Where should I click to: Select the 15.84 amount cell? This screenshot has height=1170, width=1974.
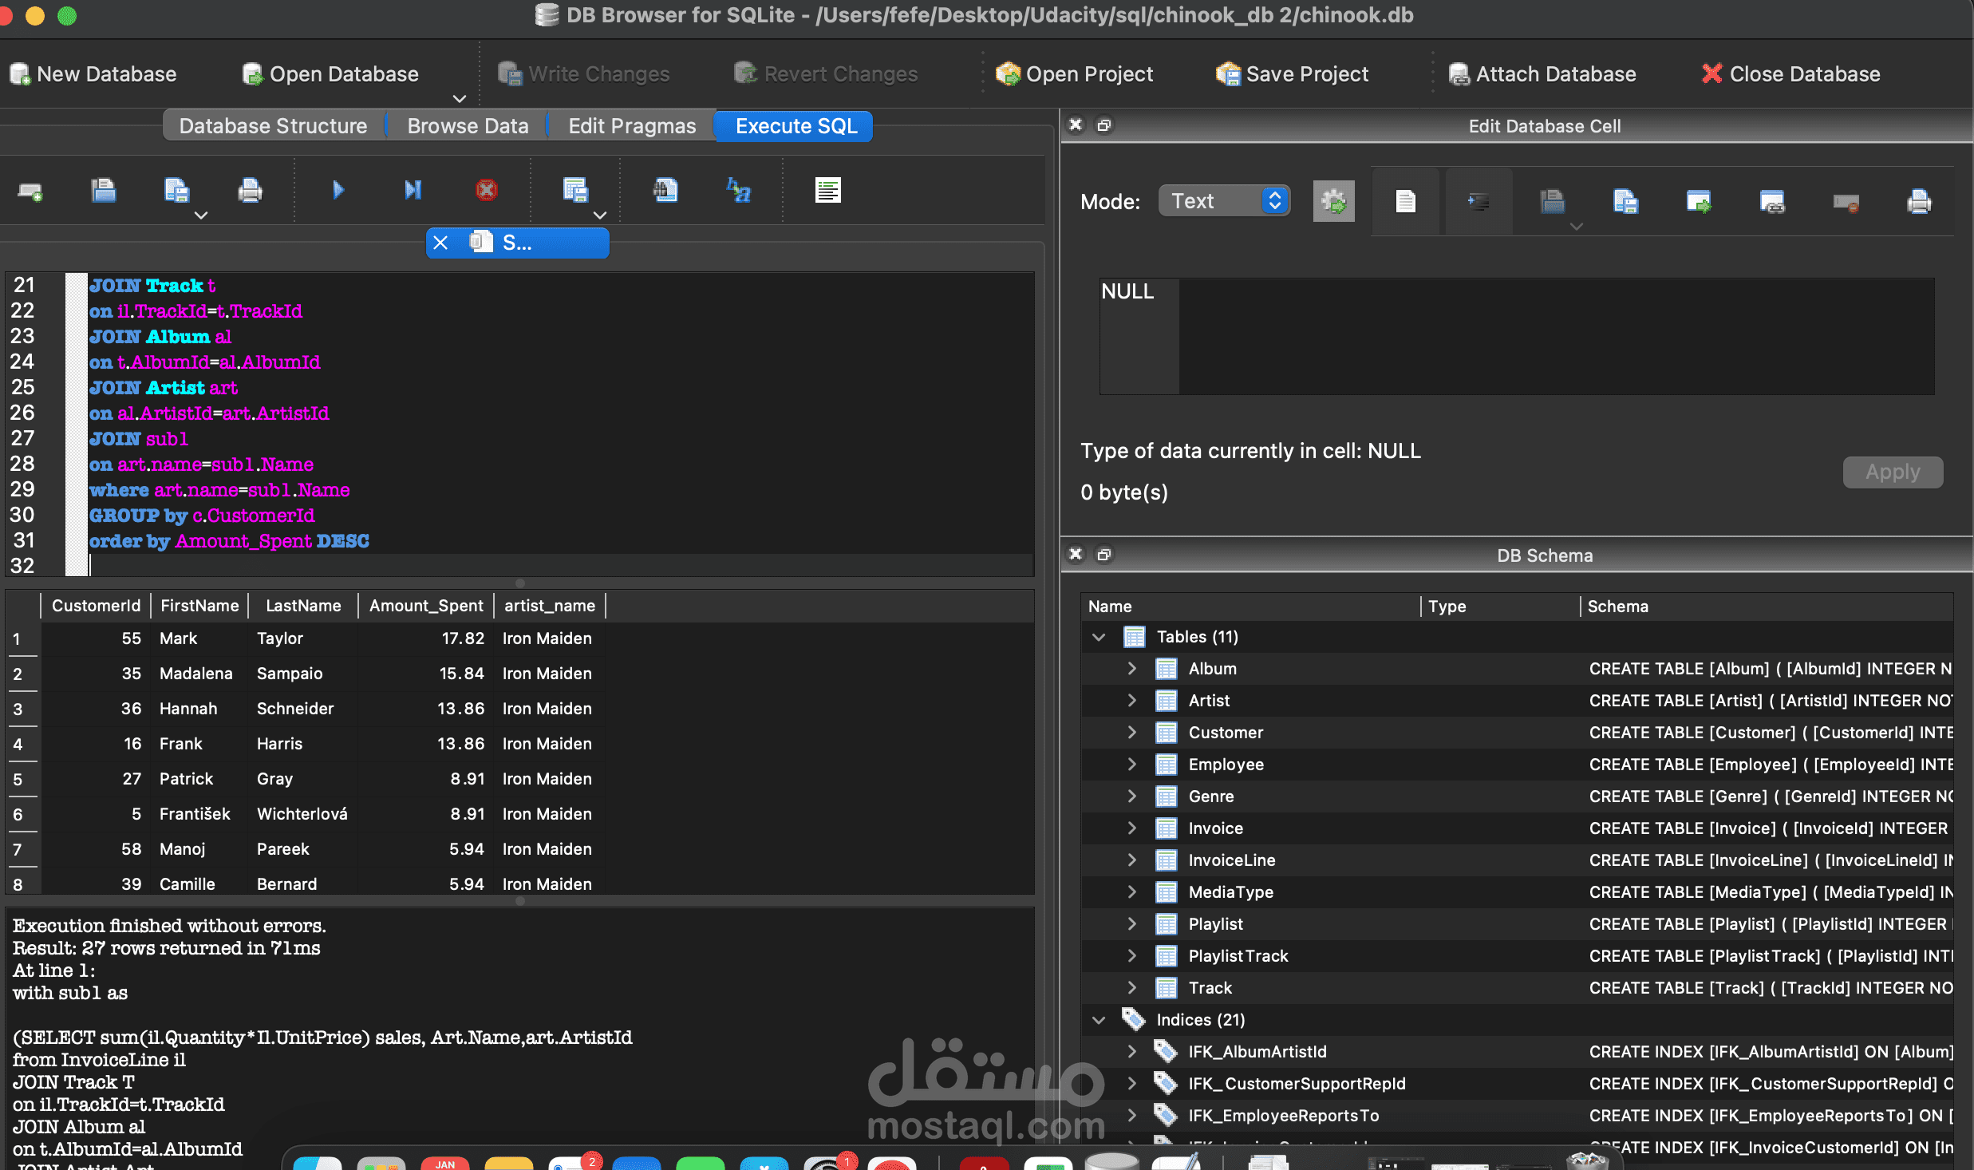tap(425, 674)
